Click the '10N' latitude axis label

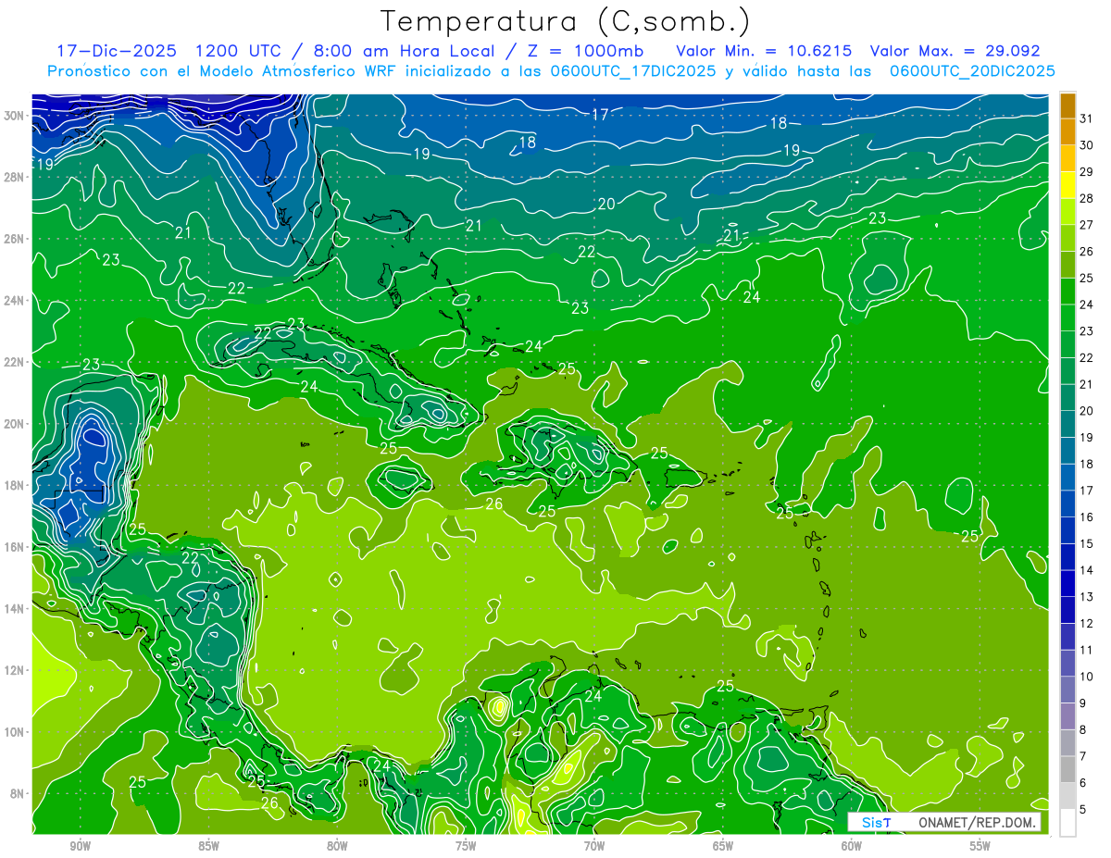coord(16,732)
